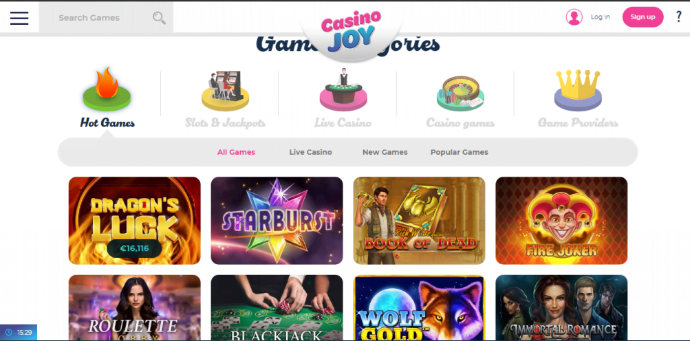Select the Hot Games flame icon
Screen dimensions: 690x341
point(107,89)
